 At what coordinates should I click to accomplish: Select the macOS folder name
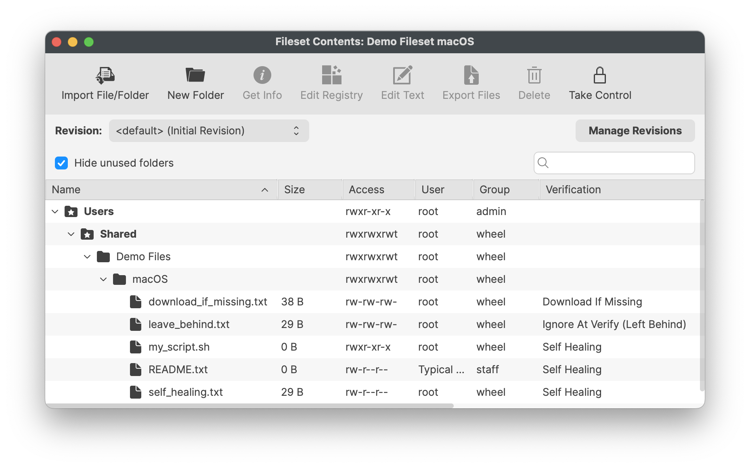pyautogui.click(x=150, y=279)
